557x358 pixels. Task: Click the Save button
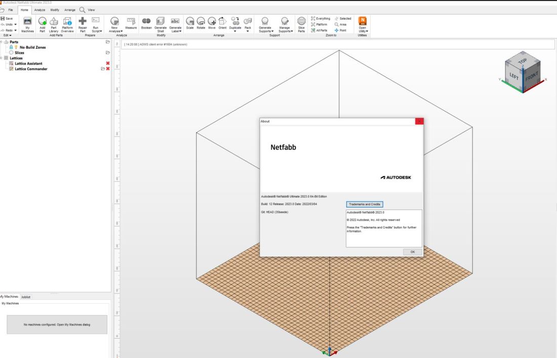[x=7, y=18]
